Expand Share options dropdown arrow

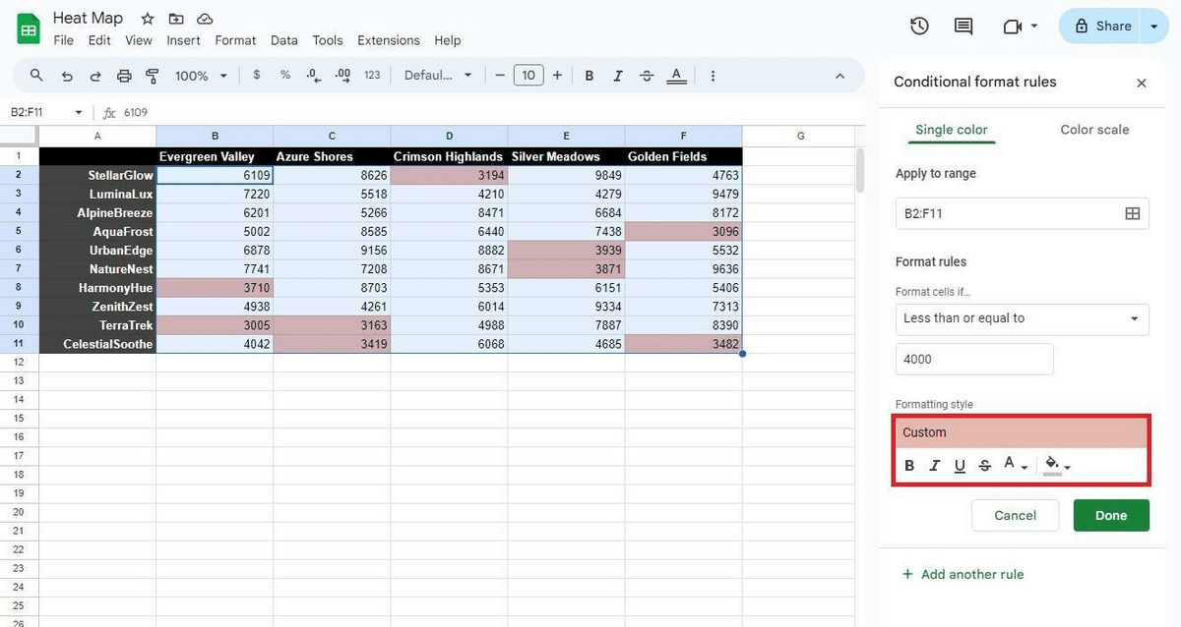(x=1154, y=27)
